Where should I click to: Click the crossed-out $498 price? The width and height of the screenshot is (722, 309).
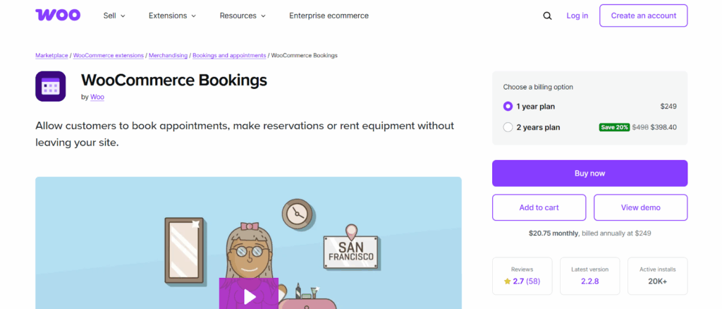click(x=640, y=127)
